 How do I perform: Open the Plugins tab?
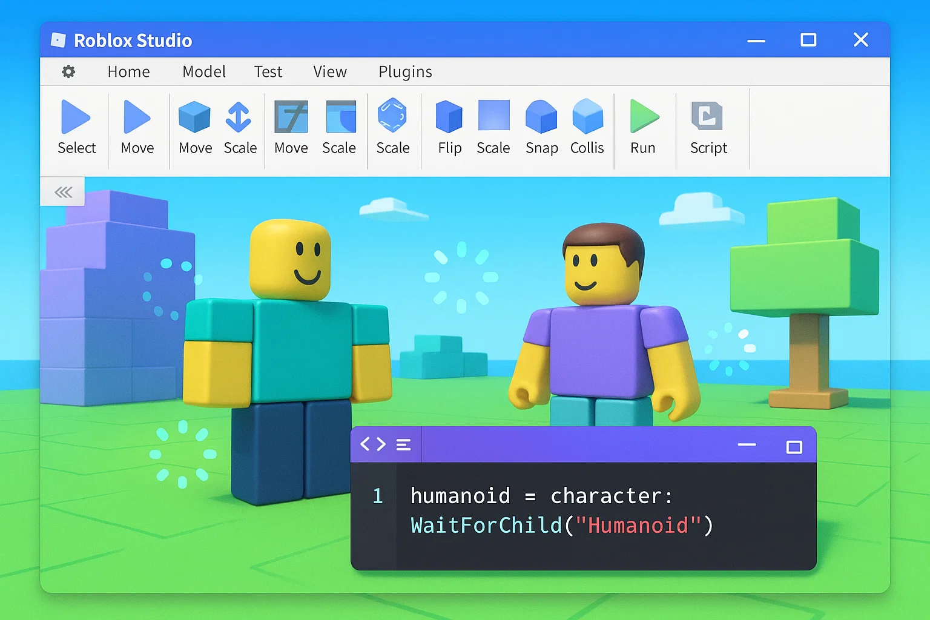click(x=405, y=72)
